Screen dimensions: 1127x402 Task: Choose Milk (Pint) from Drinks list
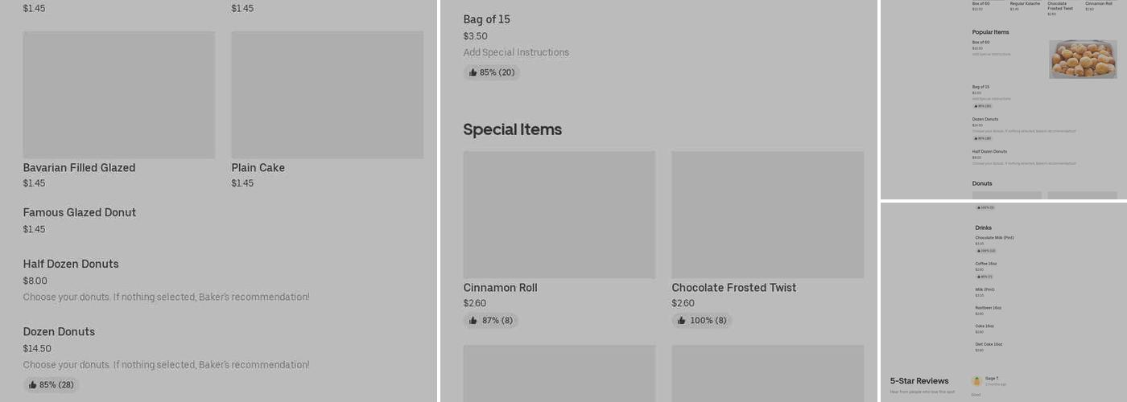(x=985, y=289)
